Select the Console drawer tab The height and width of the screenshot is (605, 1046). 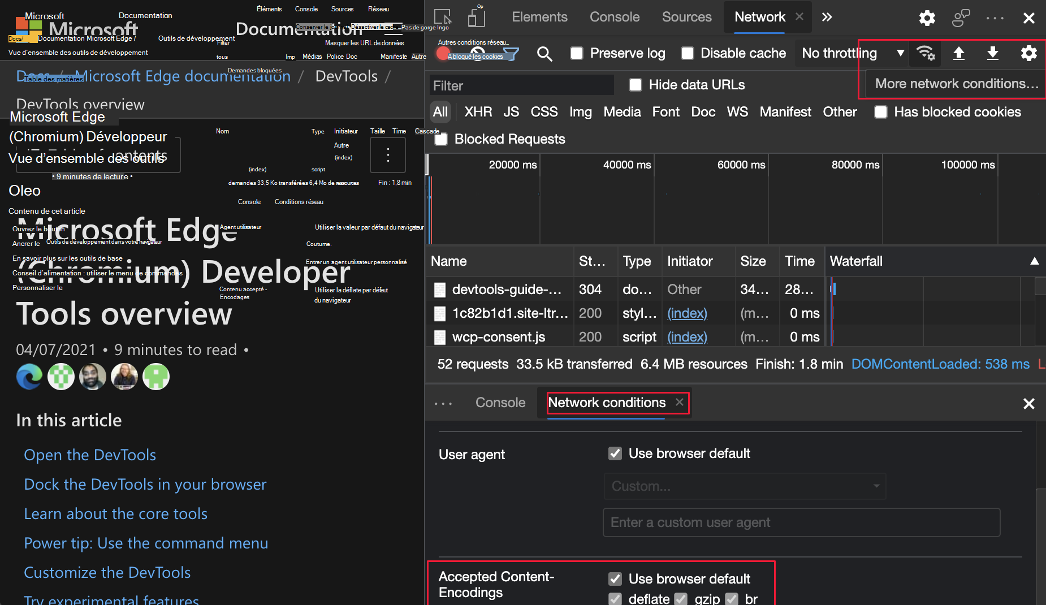[x=500, y=403]
